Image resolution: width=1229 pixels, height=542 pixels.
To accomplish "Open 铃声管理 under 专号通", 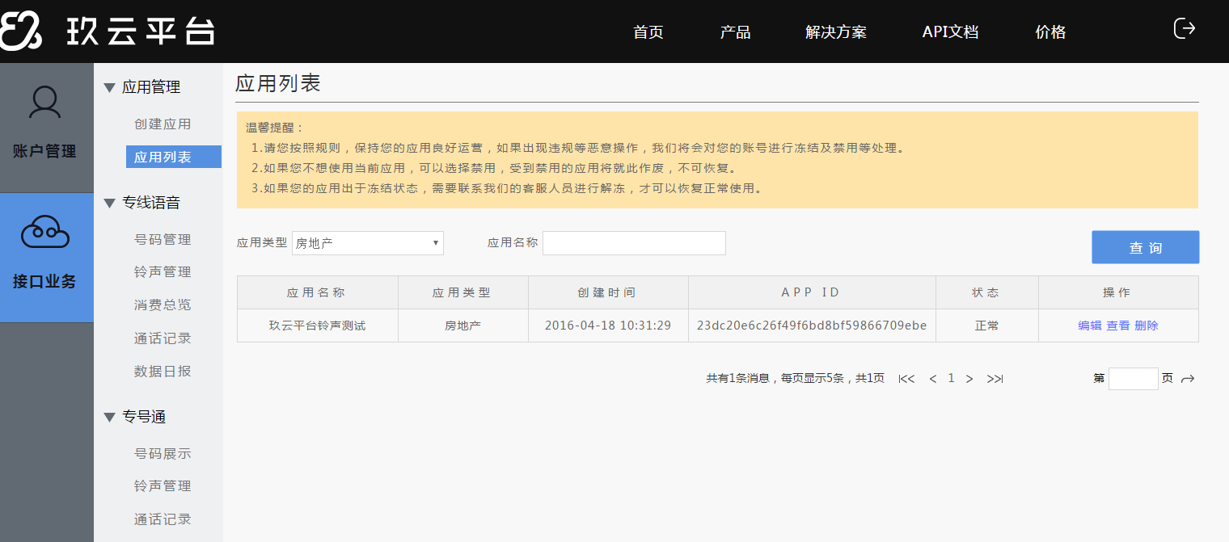I will (x=163, y=486).
